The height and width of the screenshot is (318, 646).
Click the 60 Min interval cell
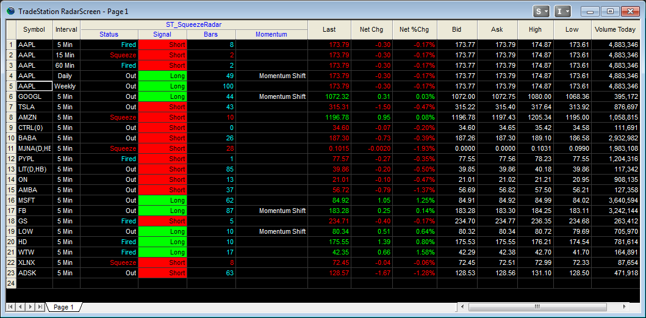pos(66,65)
